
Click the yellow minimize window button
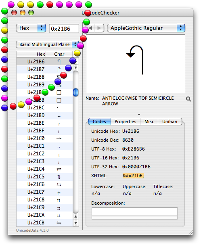coord(23,13)
